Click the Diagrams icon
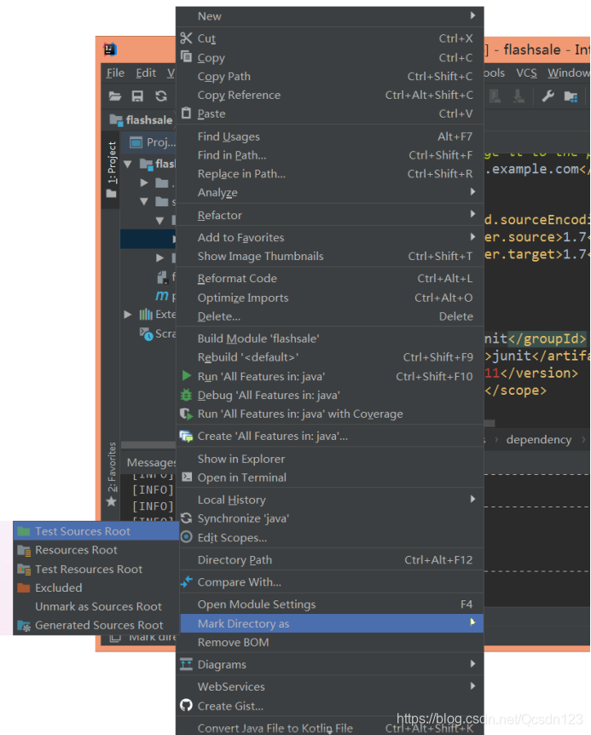 pyautogui.click(x=186, y=663)
